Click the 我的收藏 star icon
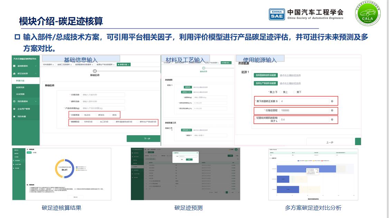The height and width of the screenshot is (218, 389). [x=14, y=116]
